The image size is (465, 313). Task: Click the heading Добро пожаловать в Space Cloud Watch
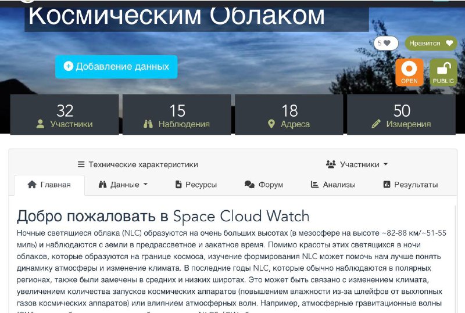(x=163, y=216)
